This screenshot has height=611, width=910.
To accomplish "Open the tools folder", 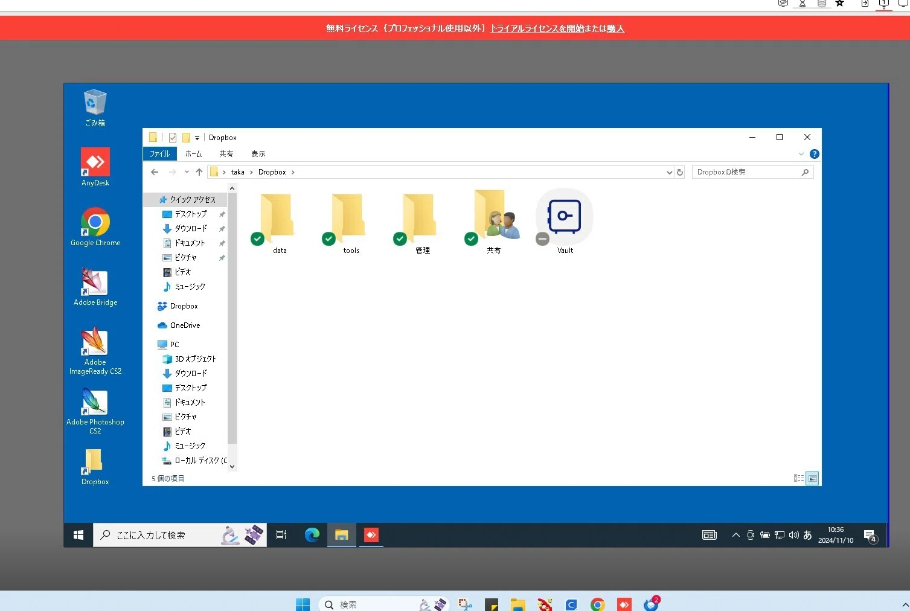I will pyautogui.click(x=348, y=221).
